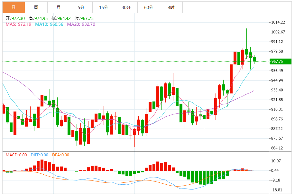Click the MACD:0.00 indicator label
The height and width of the screenshot is (194, 295).
click(16, 155)
